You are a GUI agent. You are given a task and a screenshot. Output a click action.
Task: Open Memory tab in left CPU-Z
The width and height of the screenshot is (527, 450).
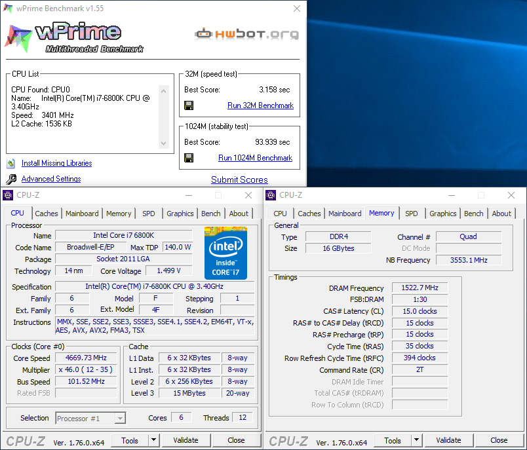[119, 214]
